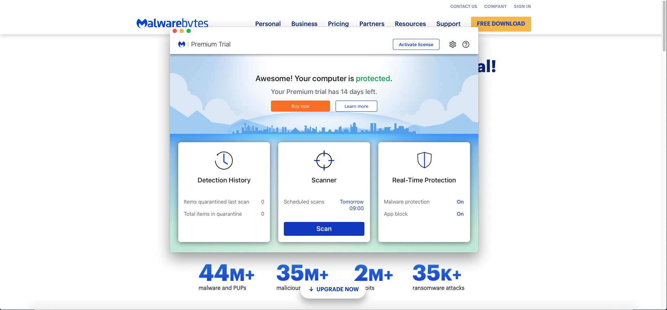
Task: Click the Real-Time Protection shield icon
Action: 424,160
